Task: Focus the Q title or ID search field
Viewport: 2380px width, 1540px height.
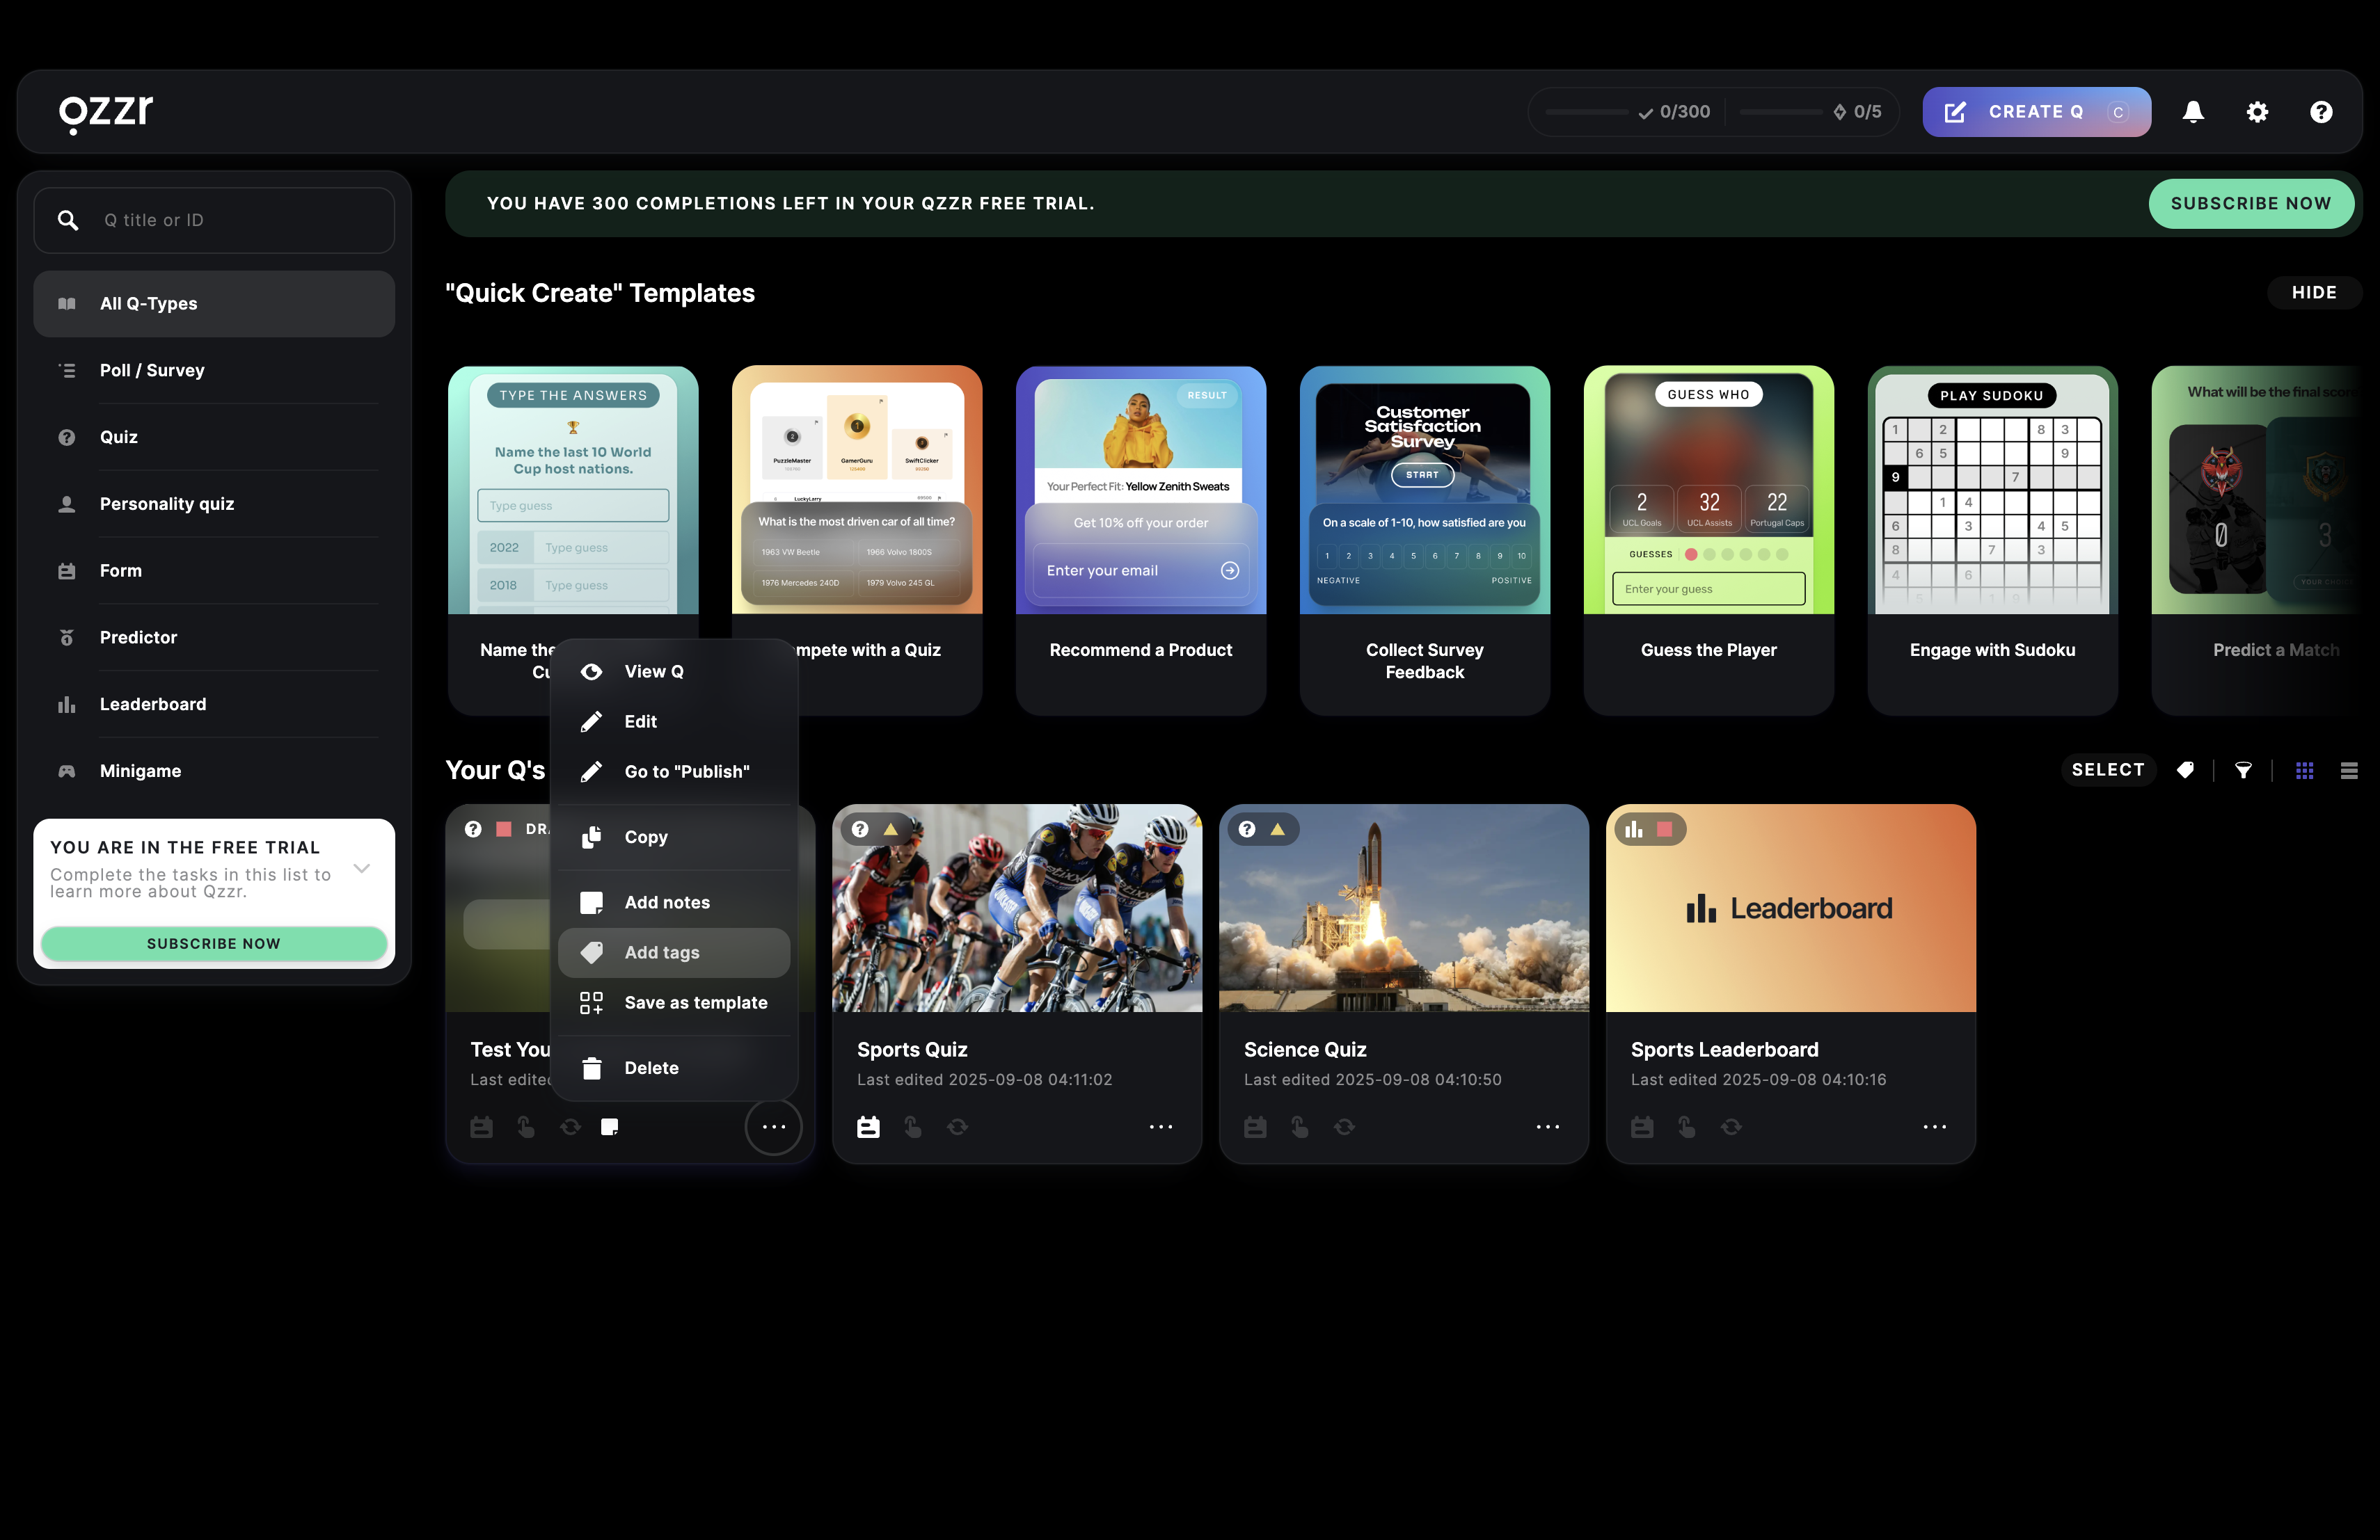Action: coord(240,220)
